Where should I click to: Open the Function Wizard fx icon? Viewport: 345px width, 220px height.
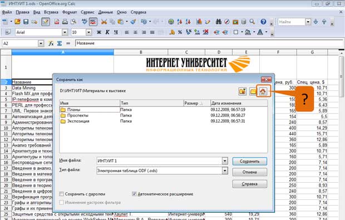coord(51,43)
